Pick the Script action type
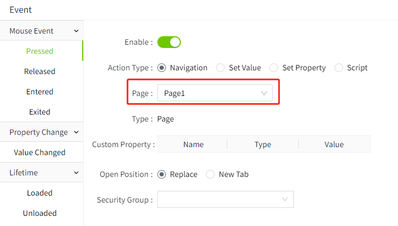This screenshot has width=398, height=226. click(x=339, y=68)
